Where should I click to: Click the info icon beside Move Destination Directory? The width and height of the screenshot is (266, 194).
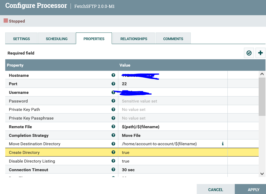pos(222,144)
